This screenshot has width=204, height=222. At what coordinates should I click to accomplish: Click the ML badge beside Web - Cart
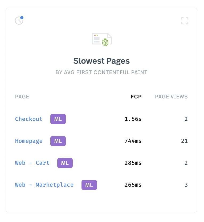pyautogui.click(x=65, y=163)
